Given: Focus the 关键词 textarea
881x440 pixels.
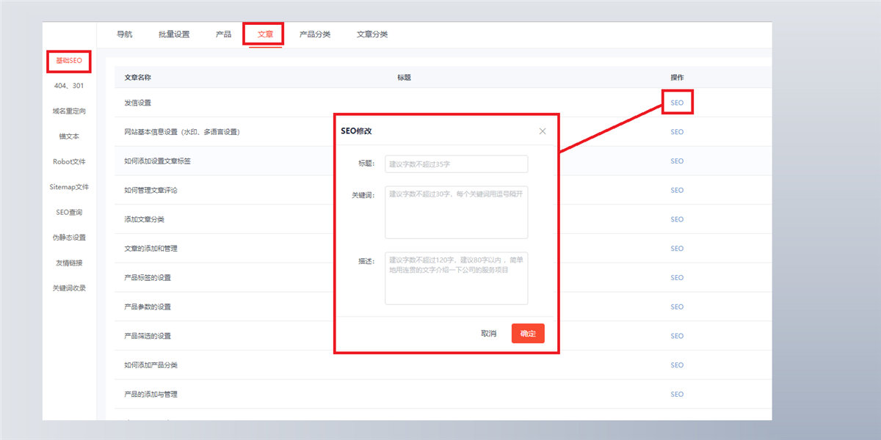Looking at the screenshot, I should pos(456,212).
